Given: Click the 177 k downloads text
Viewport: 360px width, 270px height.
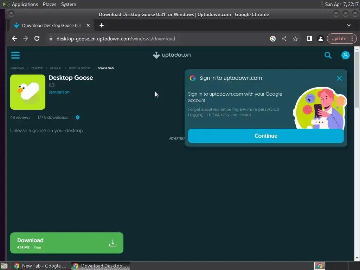Looking at the screenshot, I should click(x=53, y=117).
